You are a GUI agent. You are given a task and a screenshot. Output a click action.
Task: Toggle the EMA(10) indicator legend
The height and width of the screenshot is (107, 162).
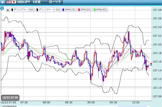coord(69,10)
